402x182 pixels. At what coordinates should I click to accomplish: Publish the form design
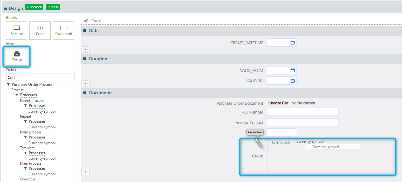point(53,7)
